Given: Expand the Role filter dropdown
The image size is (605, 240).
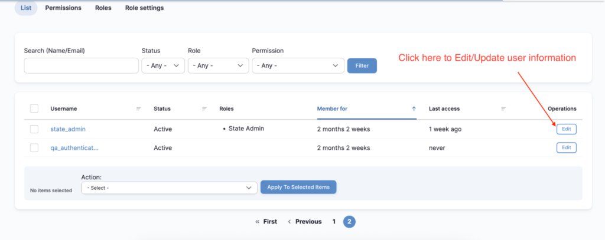Looking at the screenshot, I should [218, 65].
